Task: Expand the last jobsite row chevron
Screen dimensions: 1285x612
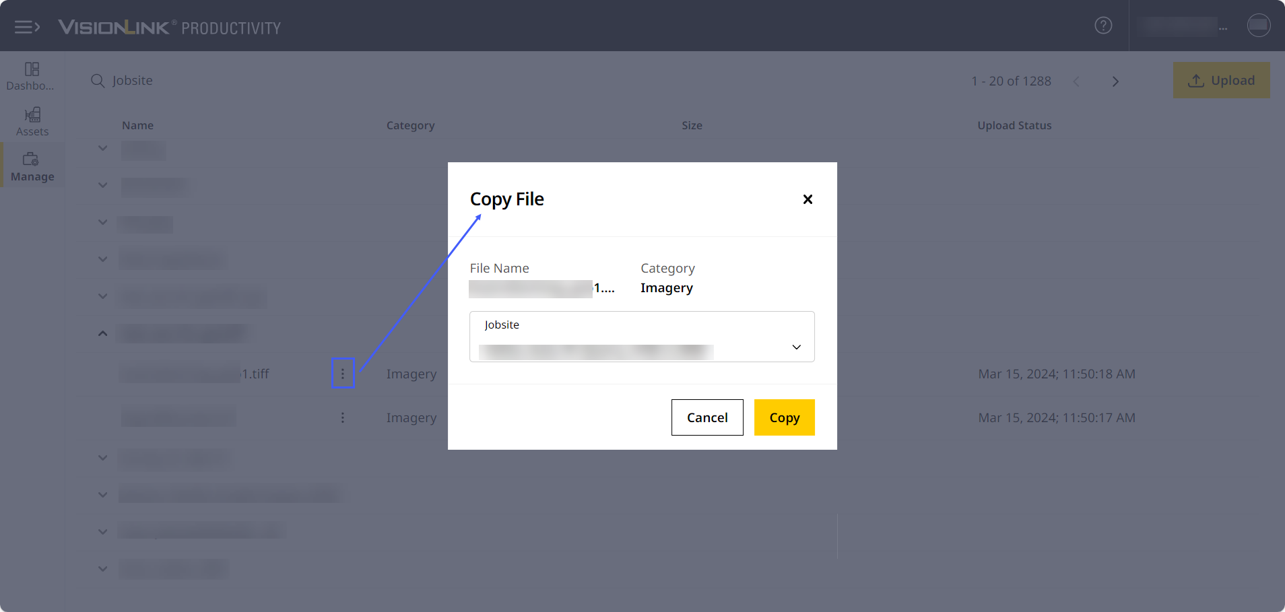Action: 102,569
